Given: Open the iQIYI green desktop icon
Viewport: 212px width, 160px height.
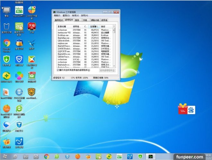Looking at the screenshot, I should click(19, 26).
